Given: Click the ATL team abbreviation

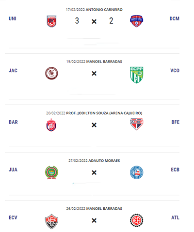Looking at the screenshot, I should pyautogui.click(x=176, y=217).
